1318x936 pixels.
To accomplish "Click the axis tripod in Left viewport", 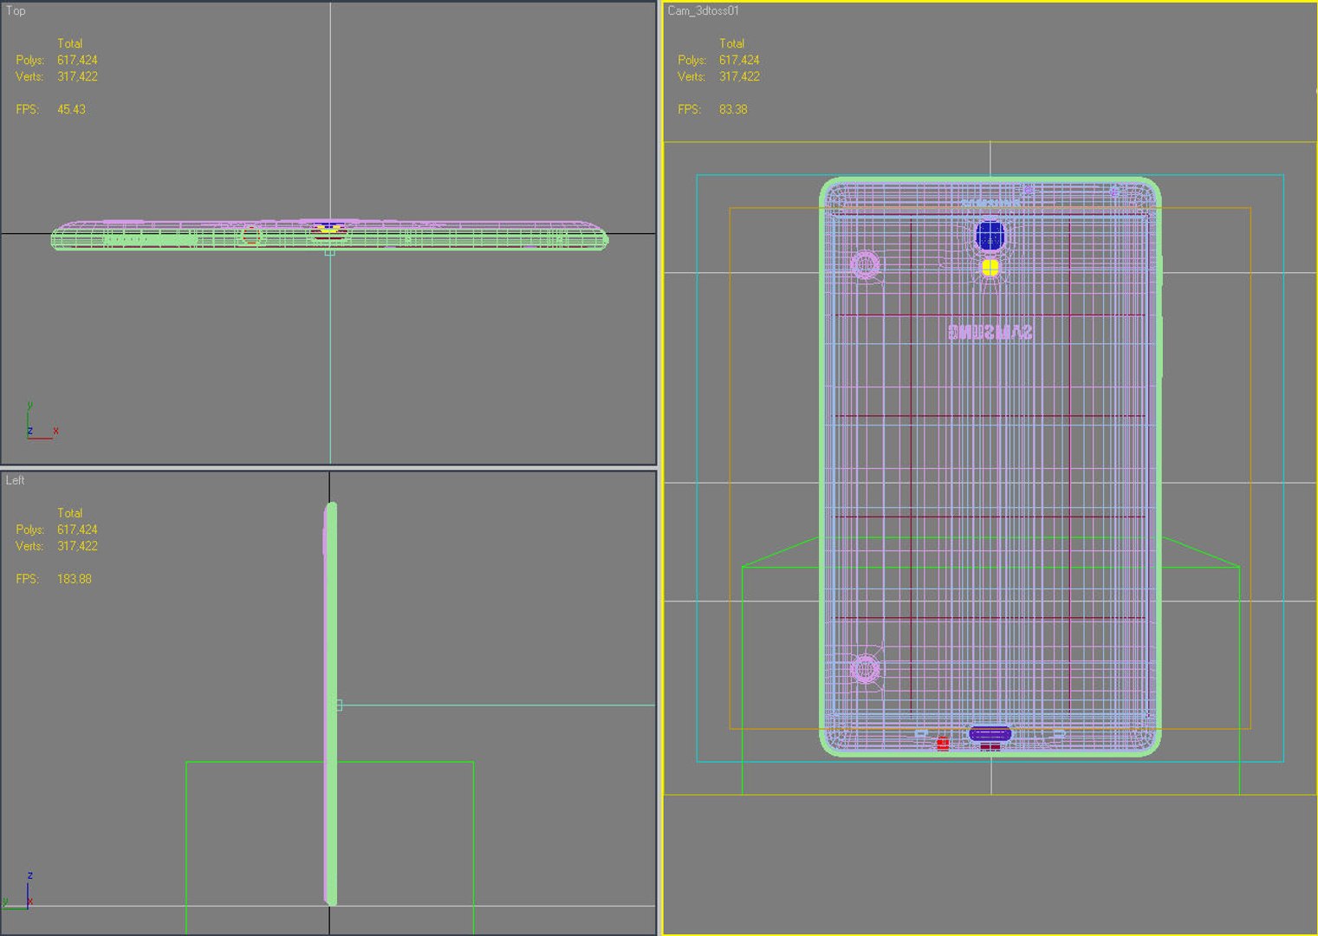I will coord(19,890).
